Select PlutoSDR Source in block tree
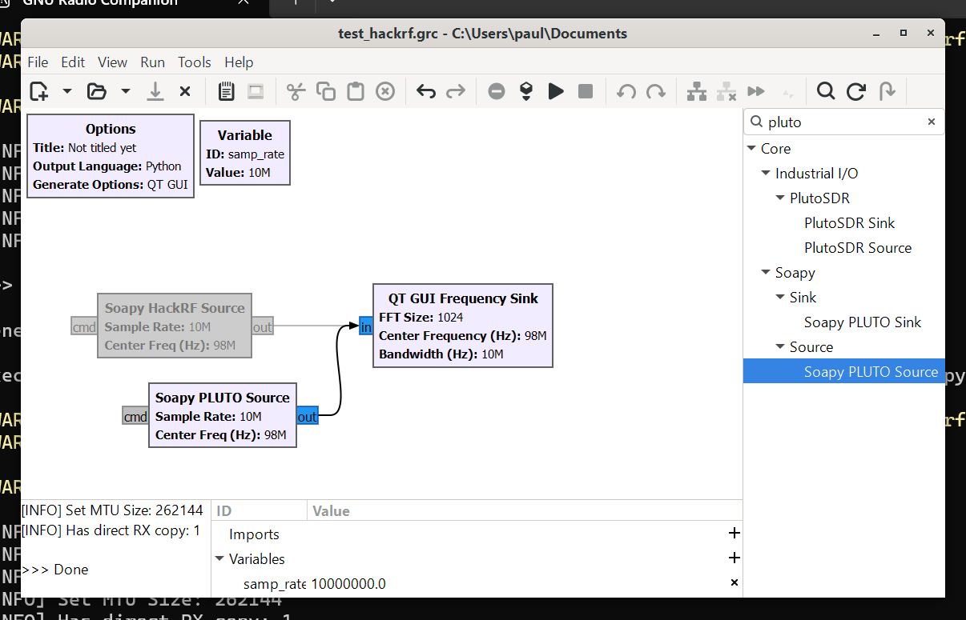The height and width of the screenshot is (620, 966). pos(858,247)
